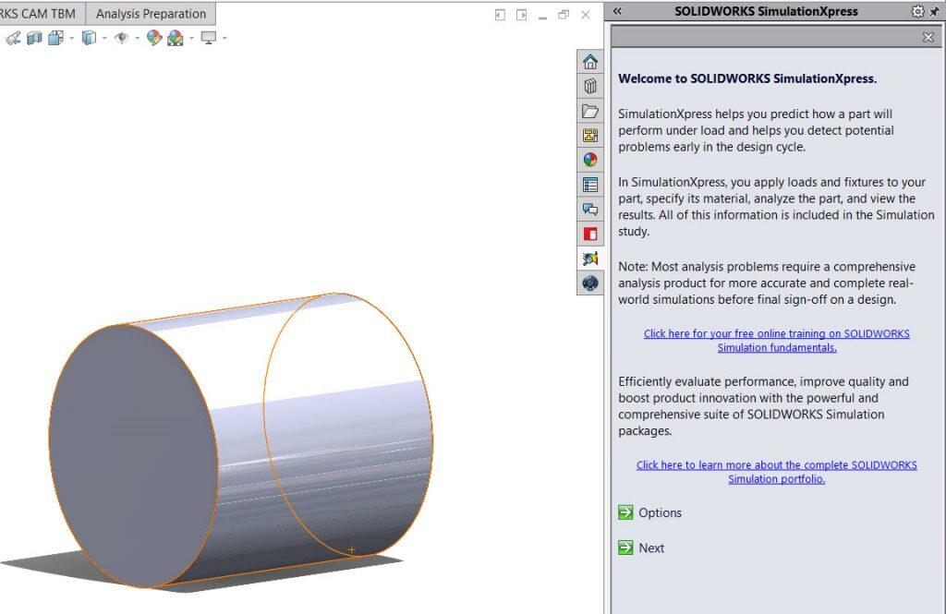The image size is (946, 614).
Task: Collapse the task pane with double chevron
Action: pos(617,11)
